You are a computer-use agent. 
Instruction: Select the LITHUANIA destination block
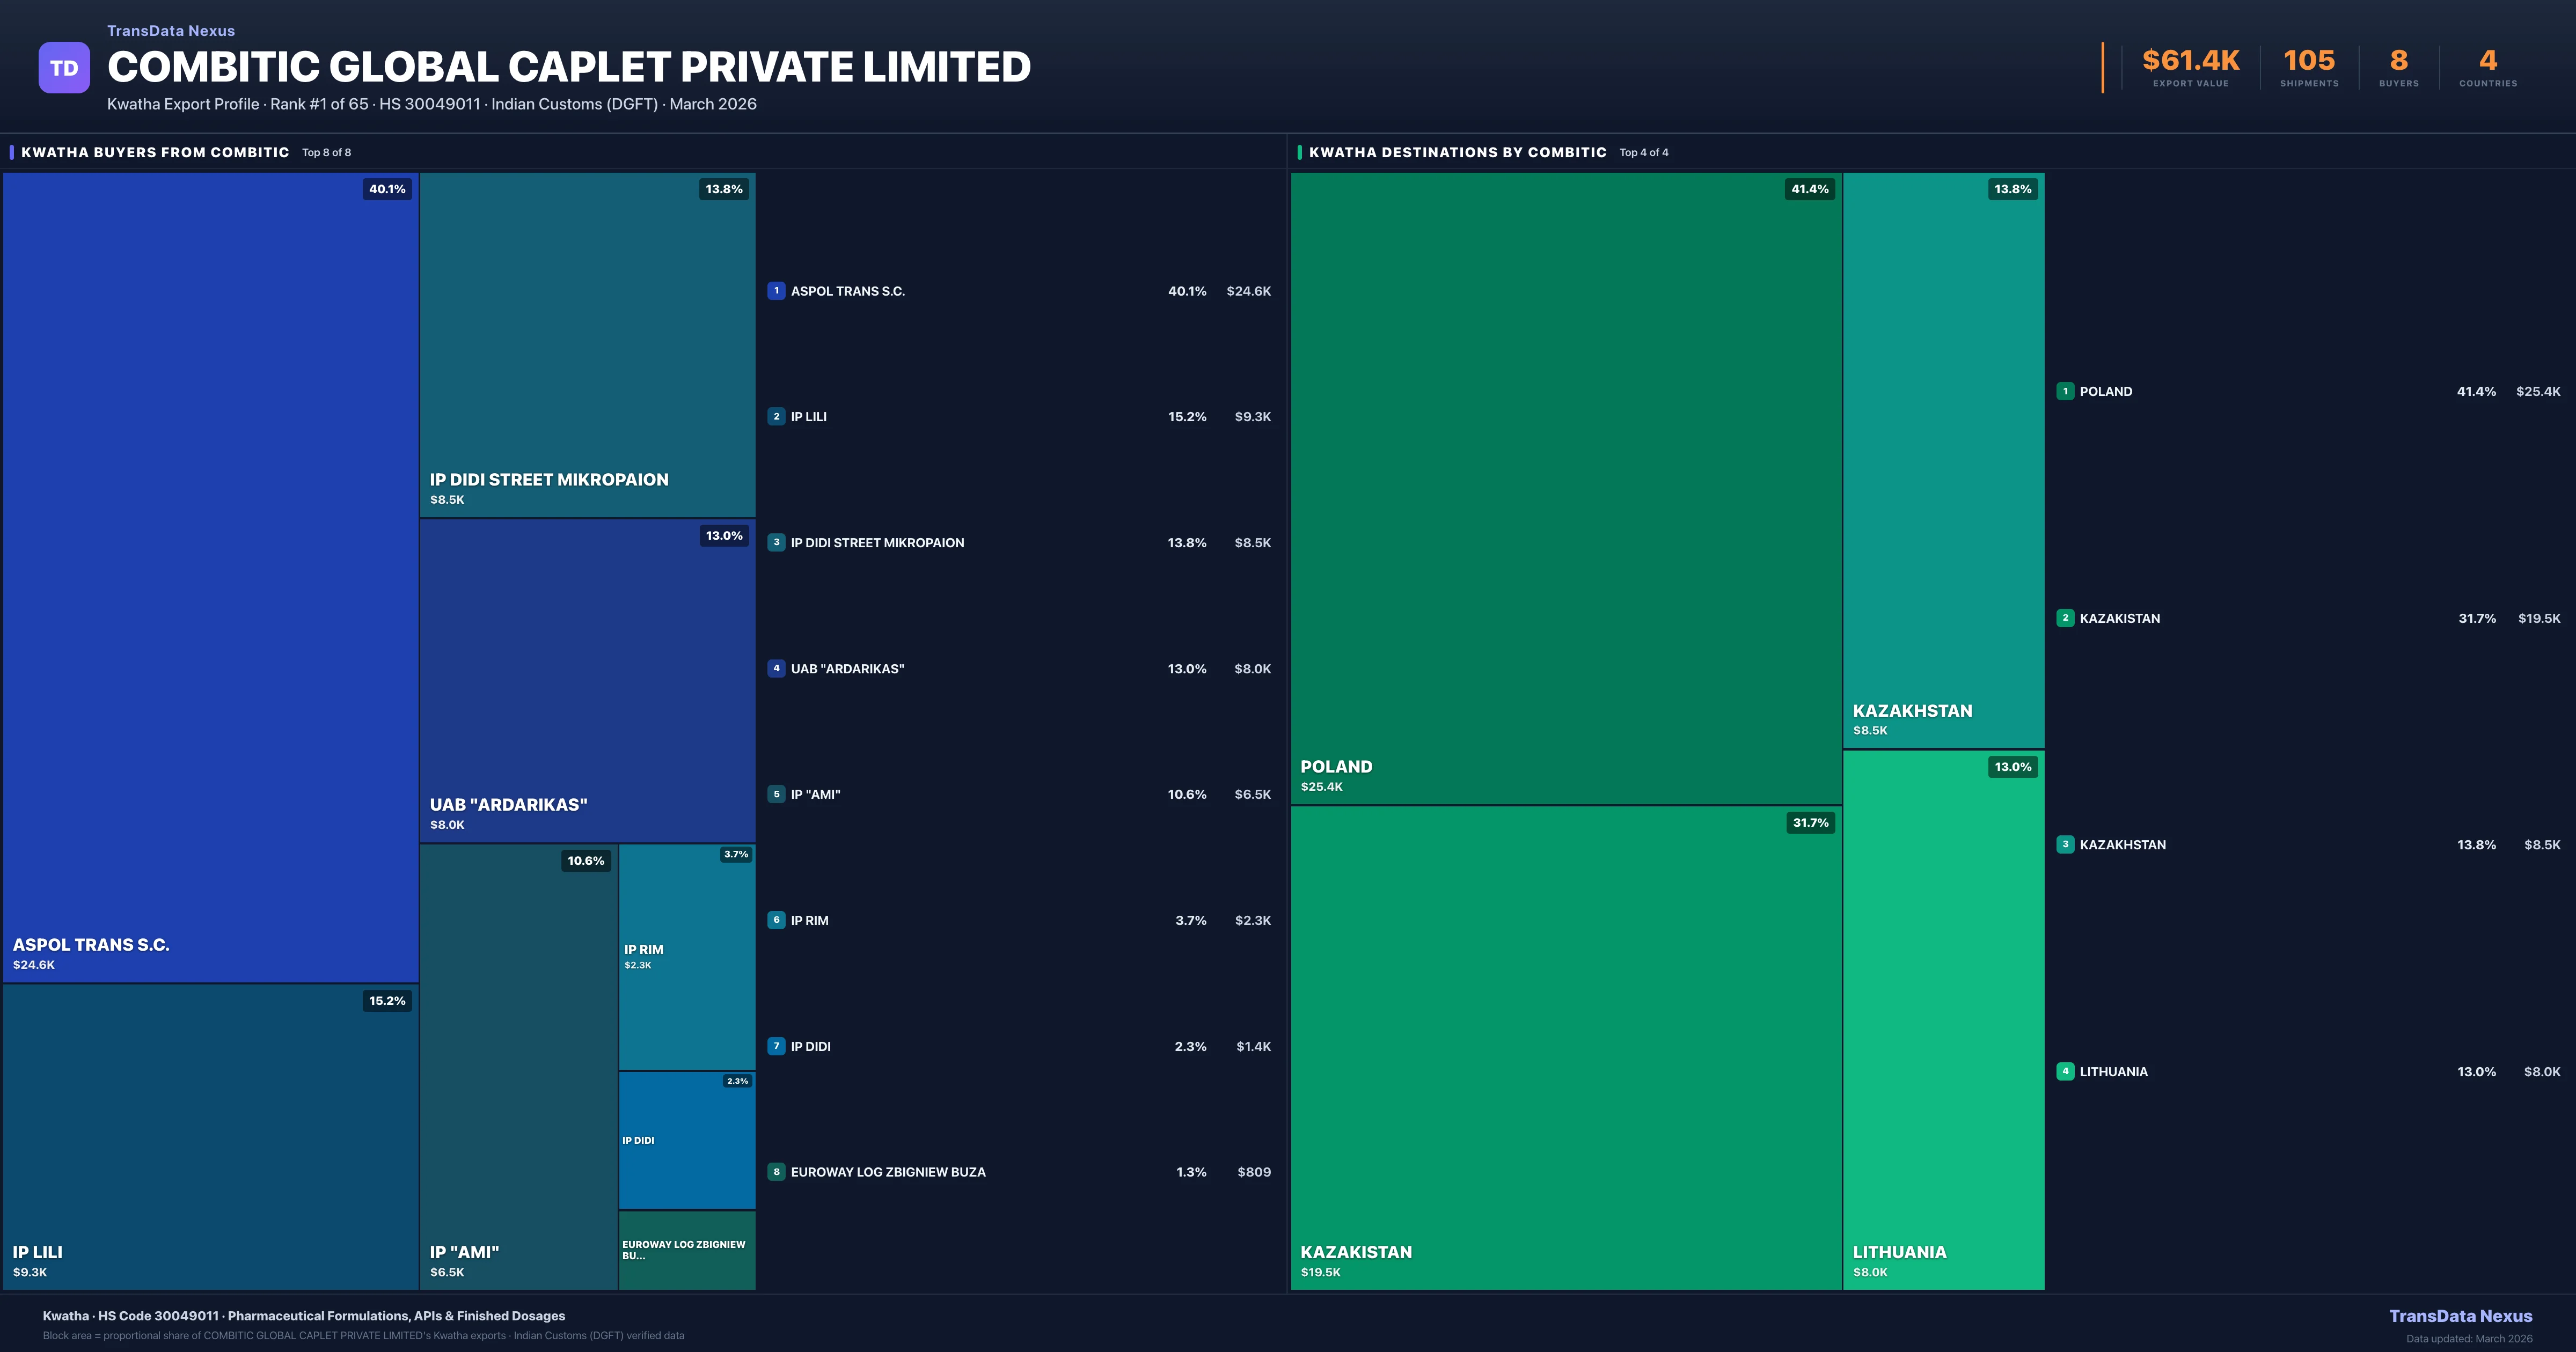tap(1943, 1020)
